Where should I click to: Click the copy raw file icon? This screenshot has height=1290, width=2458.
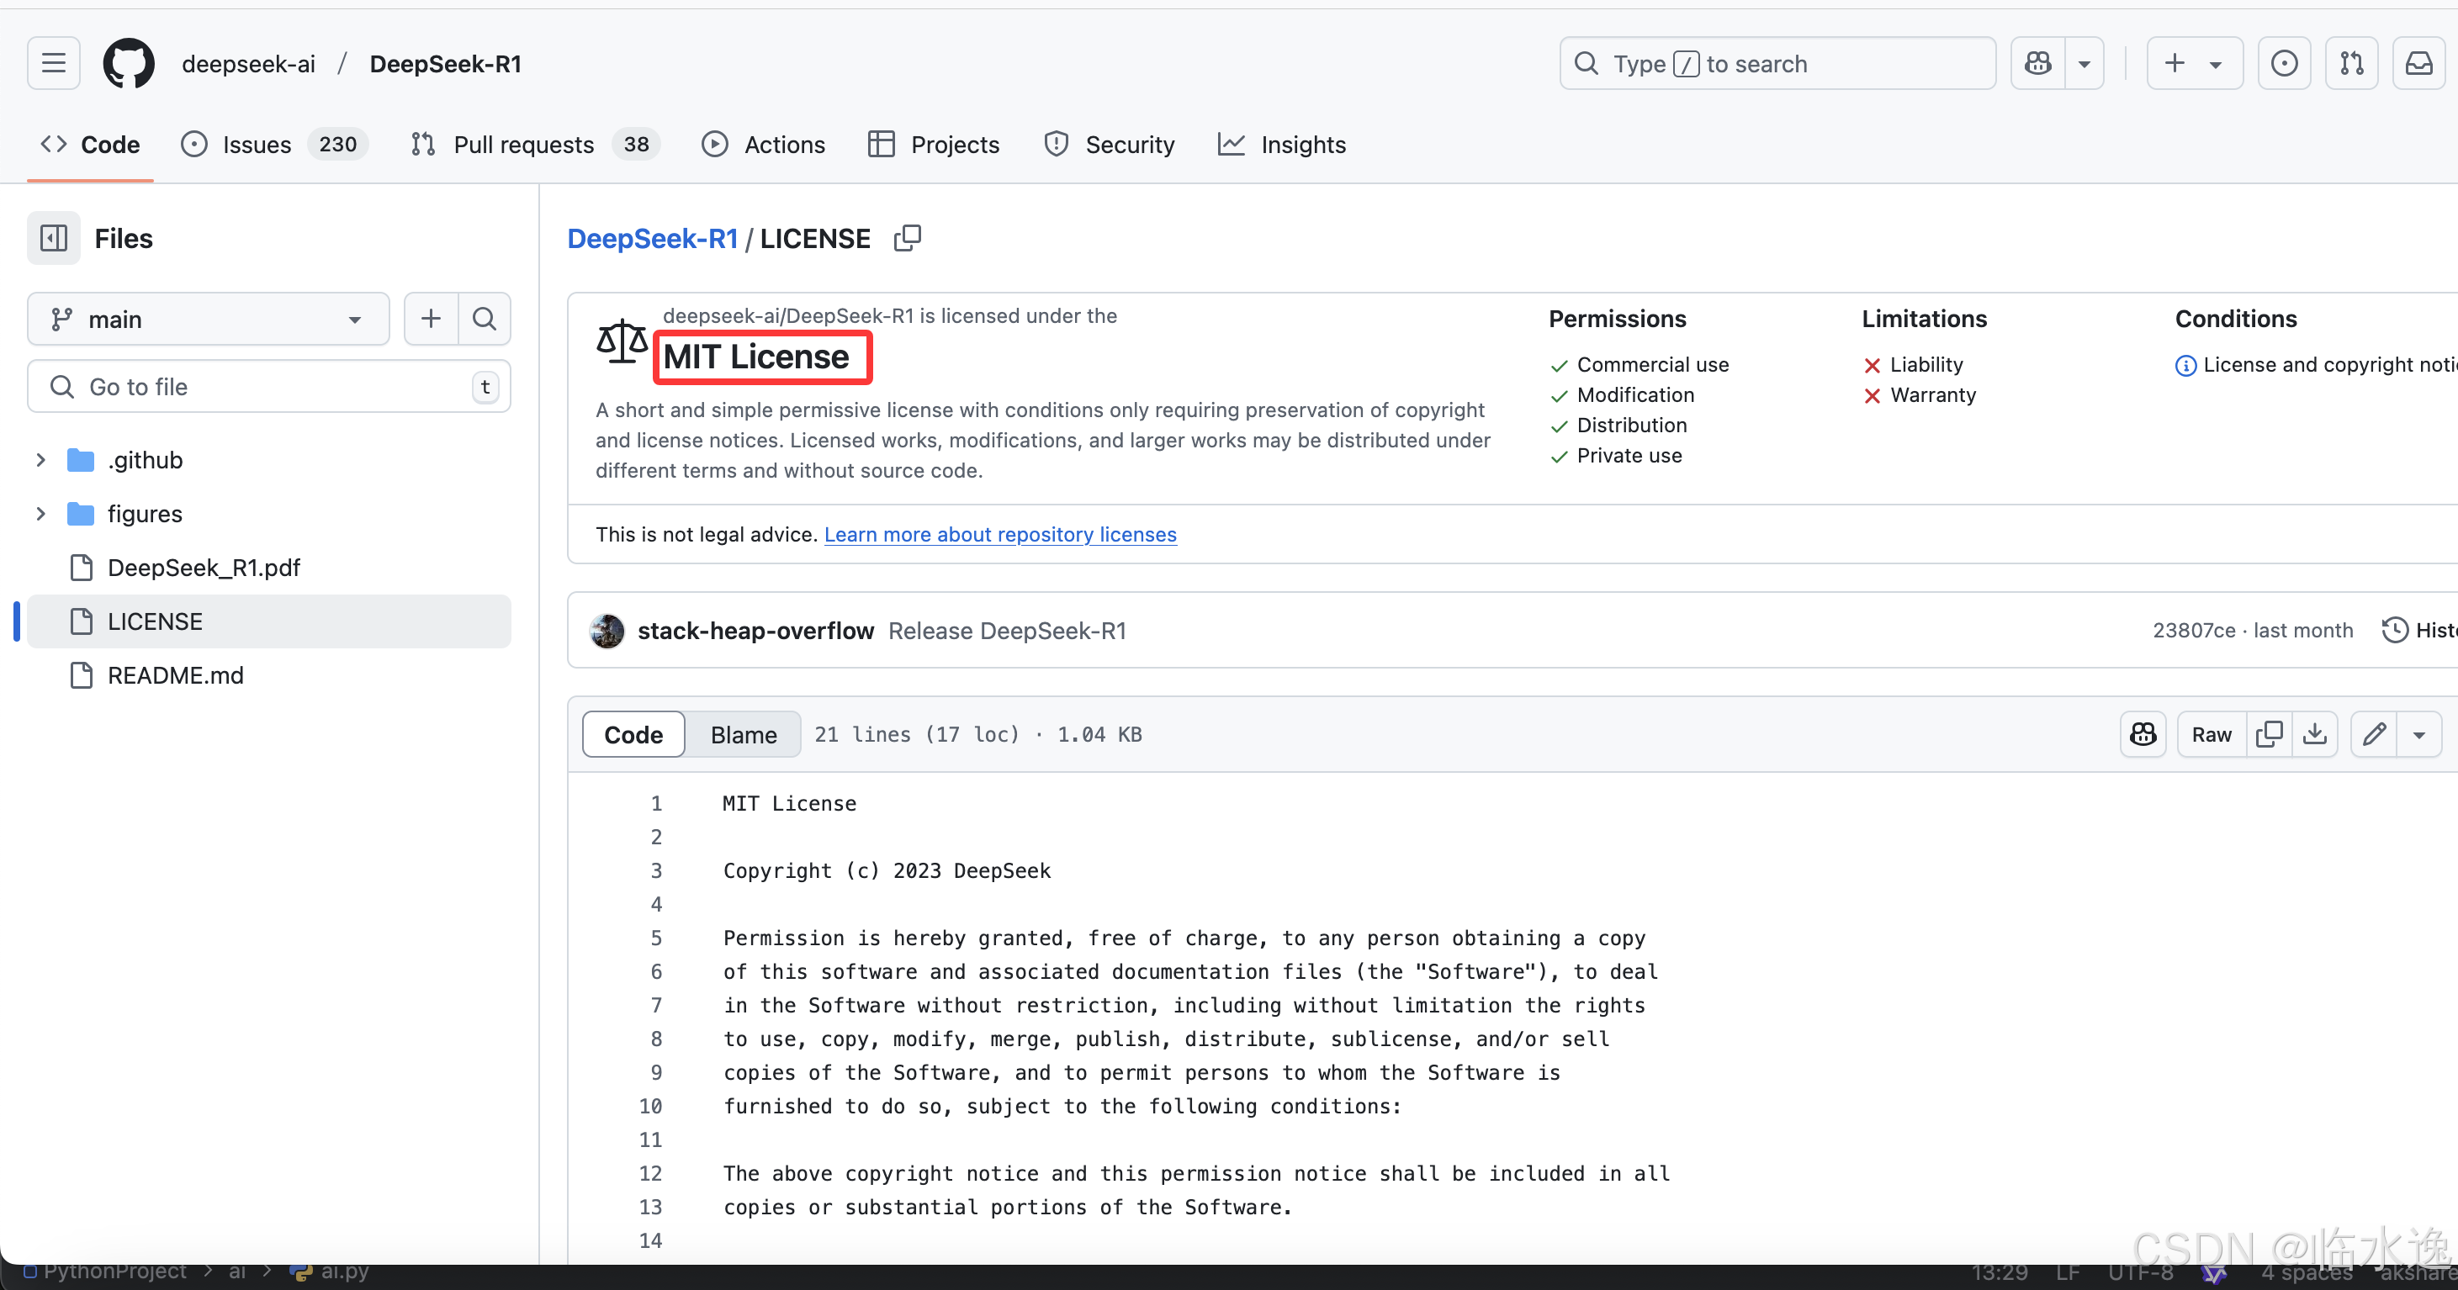pyautogui.click(x=2269, y=734)
